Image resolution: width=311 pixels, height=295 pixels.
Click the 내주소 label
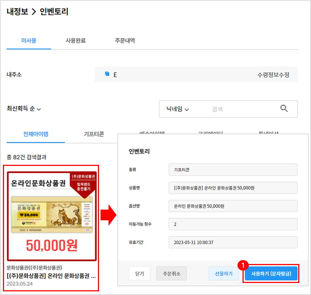14,74
